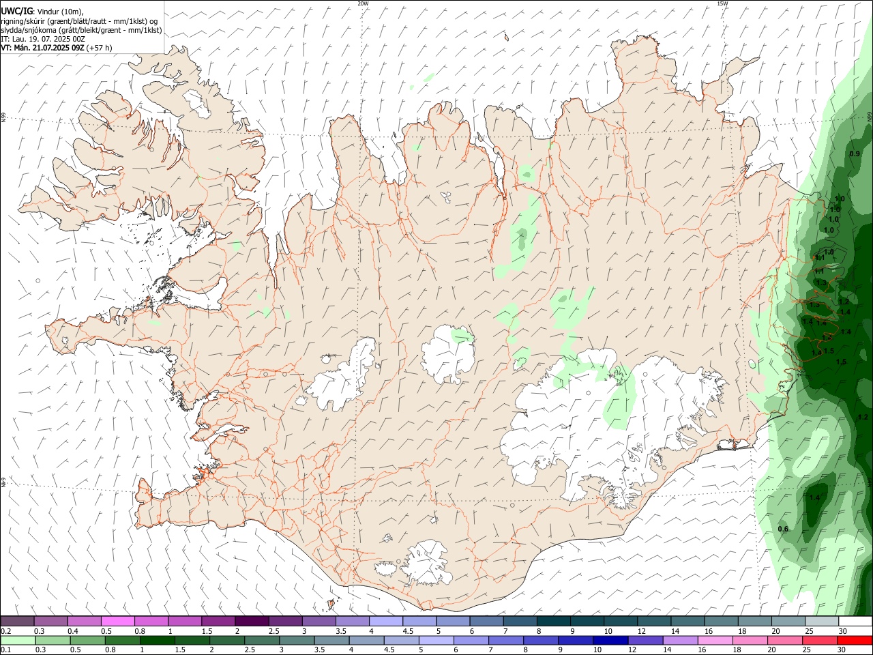
Task: Select the deep blue swatch at 10 in rain scale
Action: 610,640
